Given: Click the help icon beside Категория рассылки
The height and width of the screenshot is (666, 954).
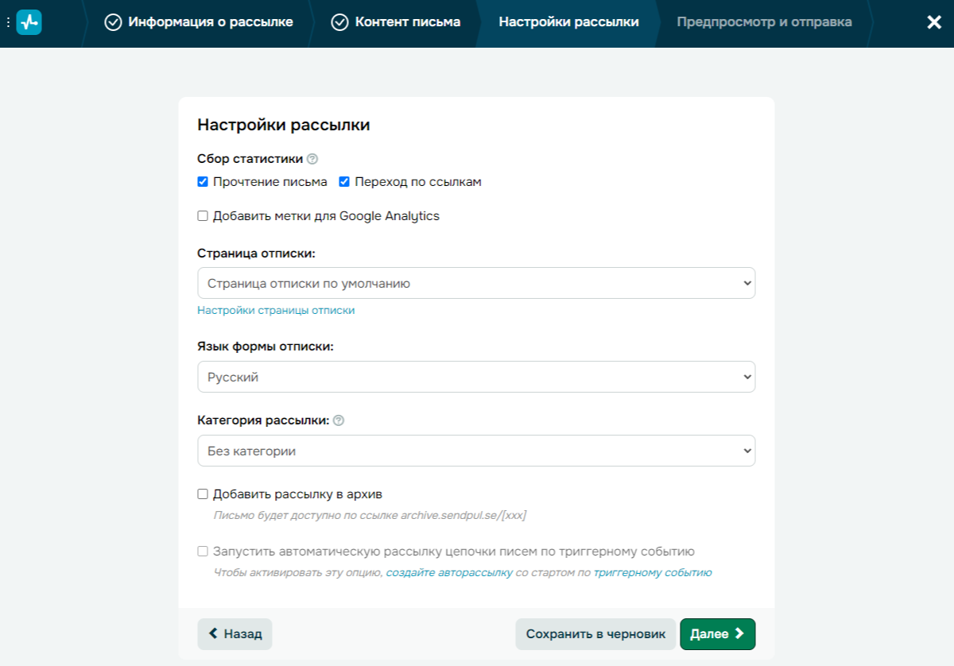Looking at the screenshot, I should coord(339,420).
